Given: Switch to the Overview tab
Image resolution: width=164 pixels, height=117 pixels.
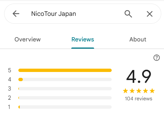Looking at the screenshot, I should pyautogui.click(x=28, y=39).
